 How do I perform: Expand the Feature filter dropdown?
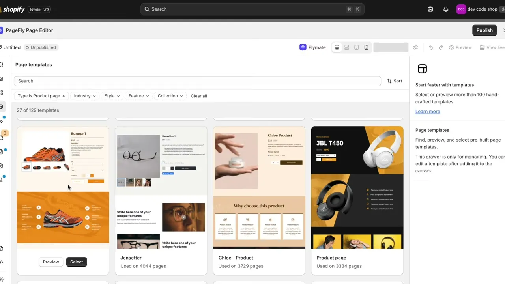[x=139, y=96]
